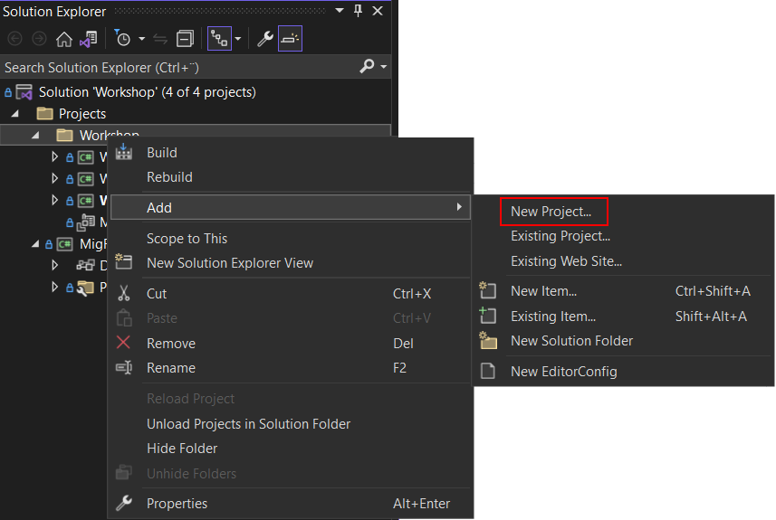
Task: Select New Solution Explorer View
Action: tap(290, 263)
